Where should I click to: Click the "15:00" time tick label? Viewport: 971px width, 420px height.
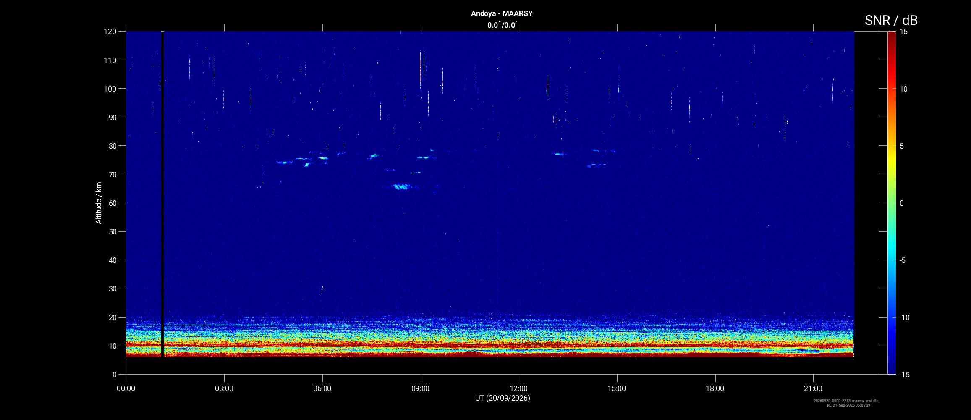coord(617,388)
